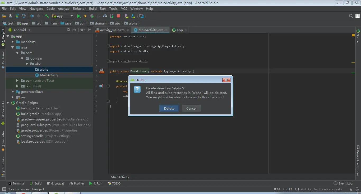
Task: Toggle the 1: Project tool window stripe
Action: [x=3, y=38]
